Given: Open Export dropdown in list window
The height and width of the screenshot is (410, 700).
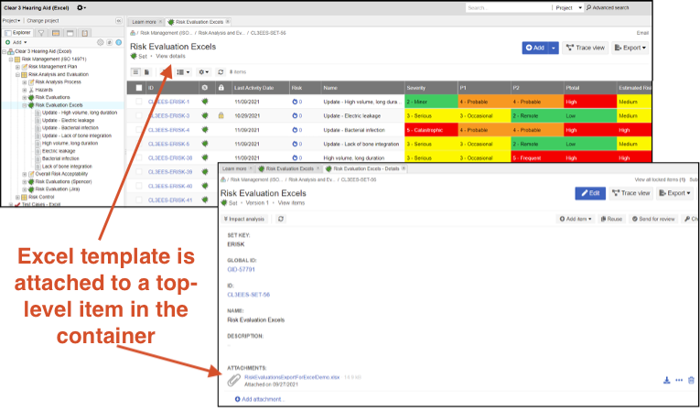Looking at the screenshot, I should coord(630,48).
